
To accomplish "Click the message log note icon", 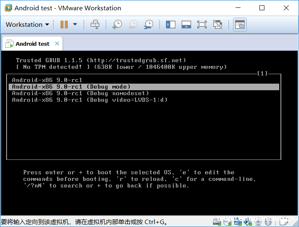I will (284, 221).
